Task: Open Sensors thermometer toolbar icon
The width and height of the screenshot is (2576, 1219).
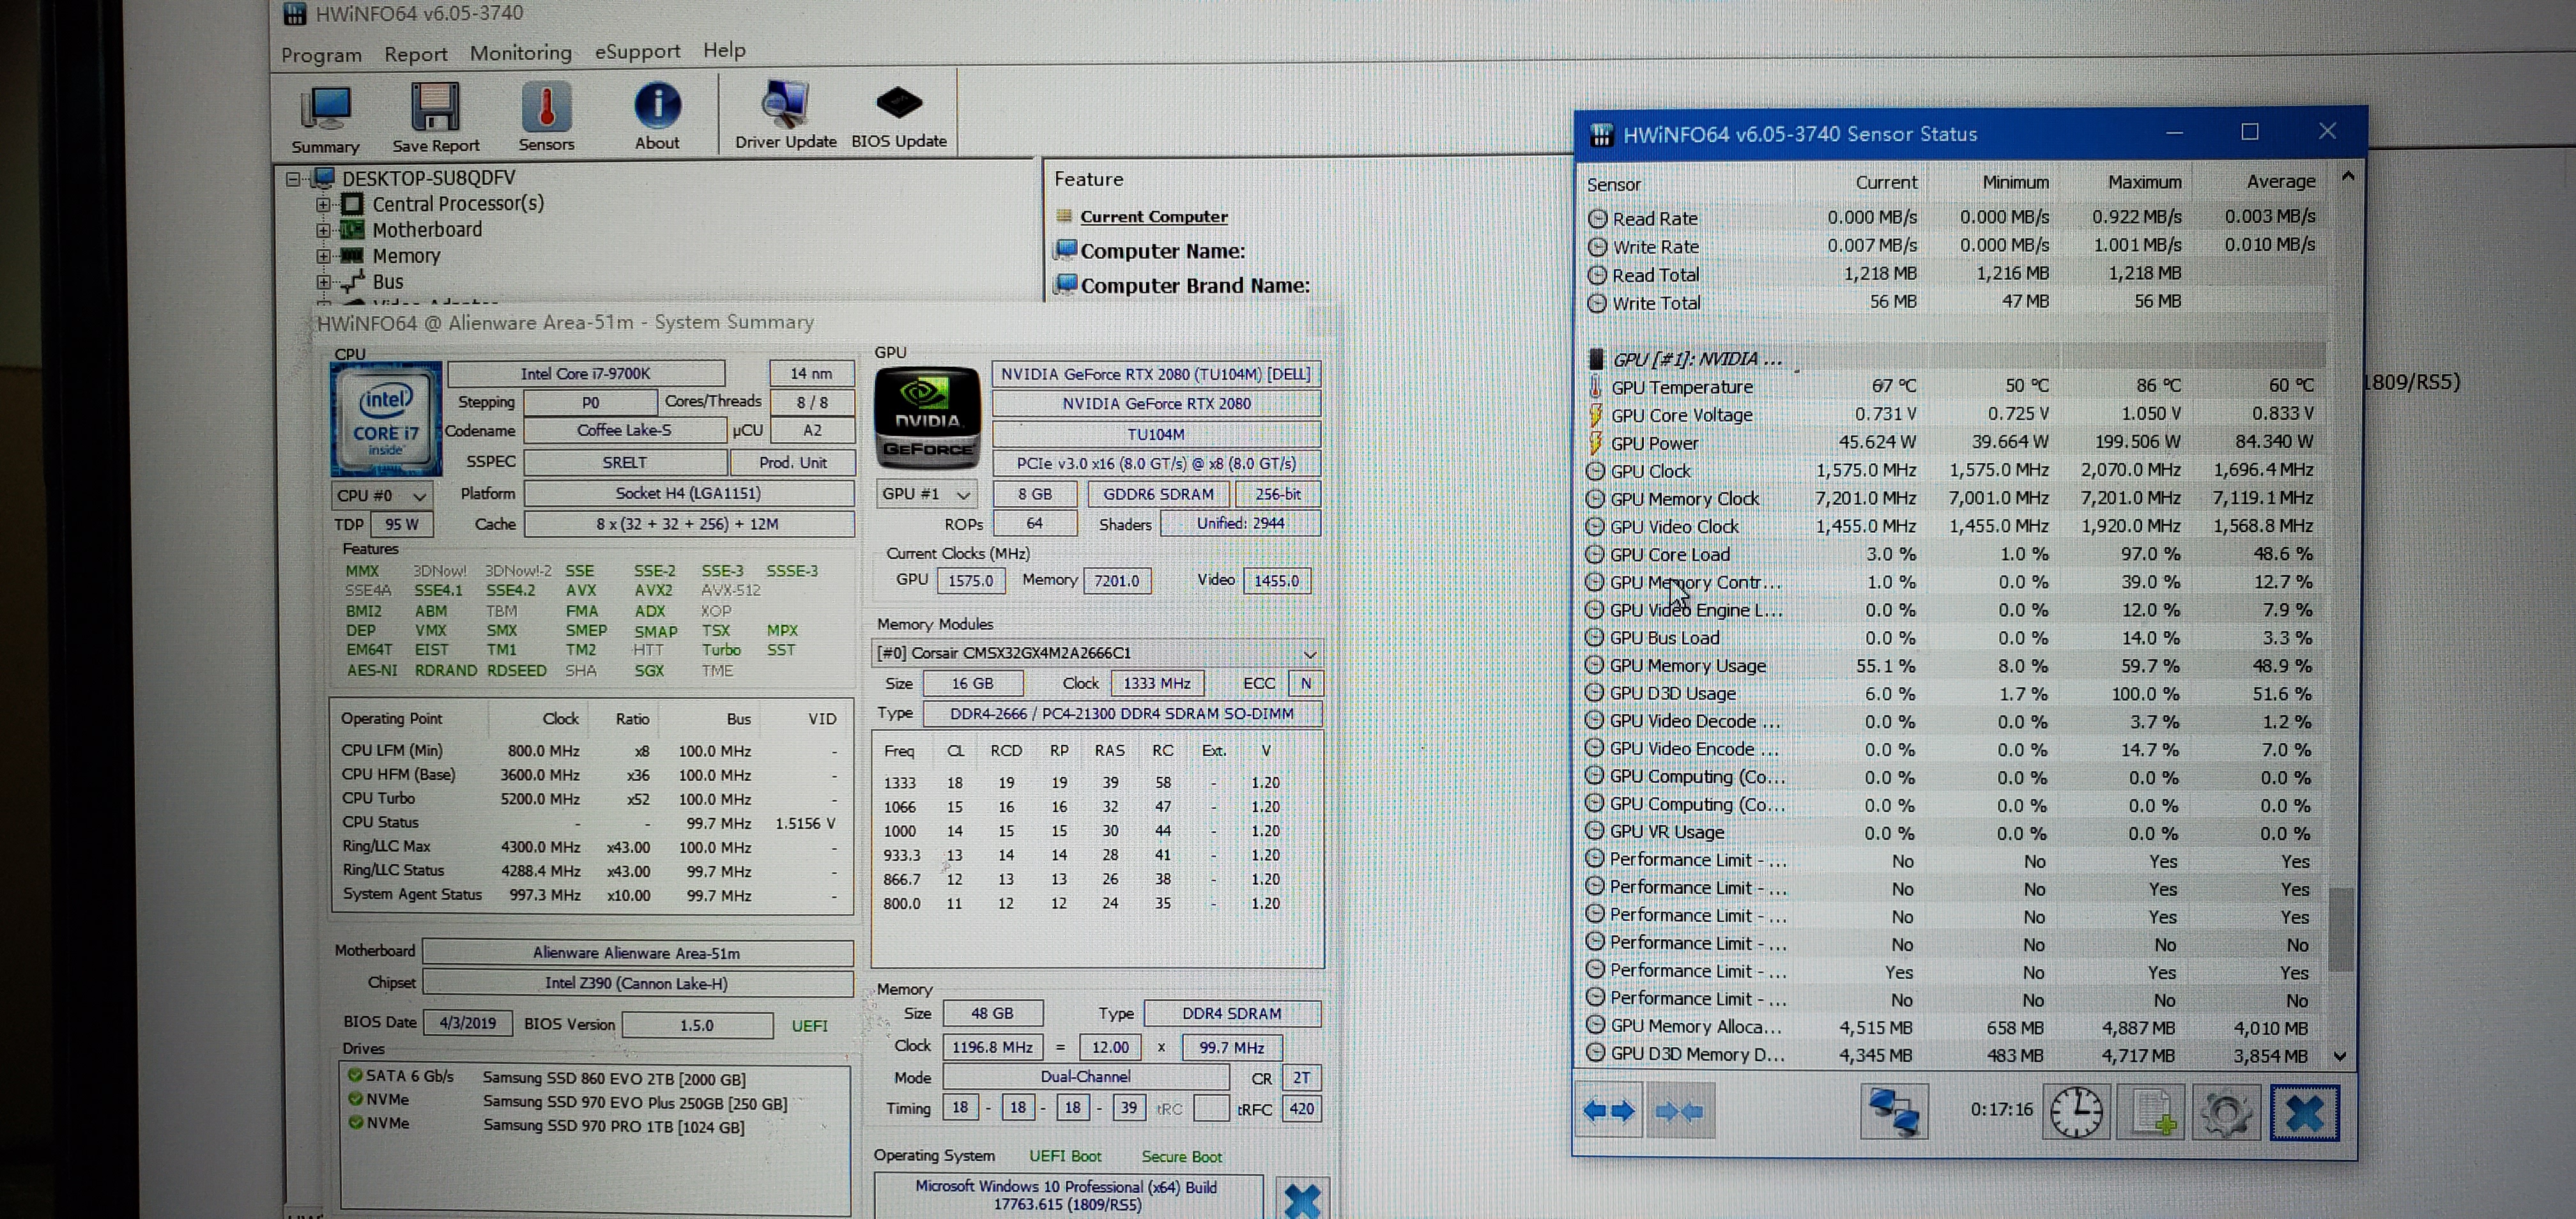Action: [546, 106]
